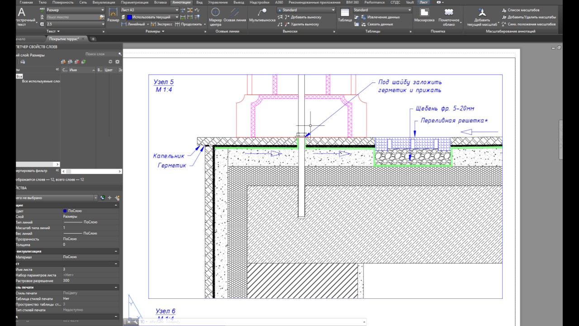This screenshot has width=579, height=326.
Task: Select Все используемые слои filter
Action: tap(41, 81)
